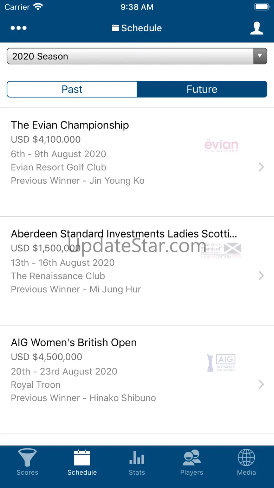Screen dimensions: 274x488
Task: Open AIG Women's British Open title
Action: click(x=74, y=343)
